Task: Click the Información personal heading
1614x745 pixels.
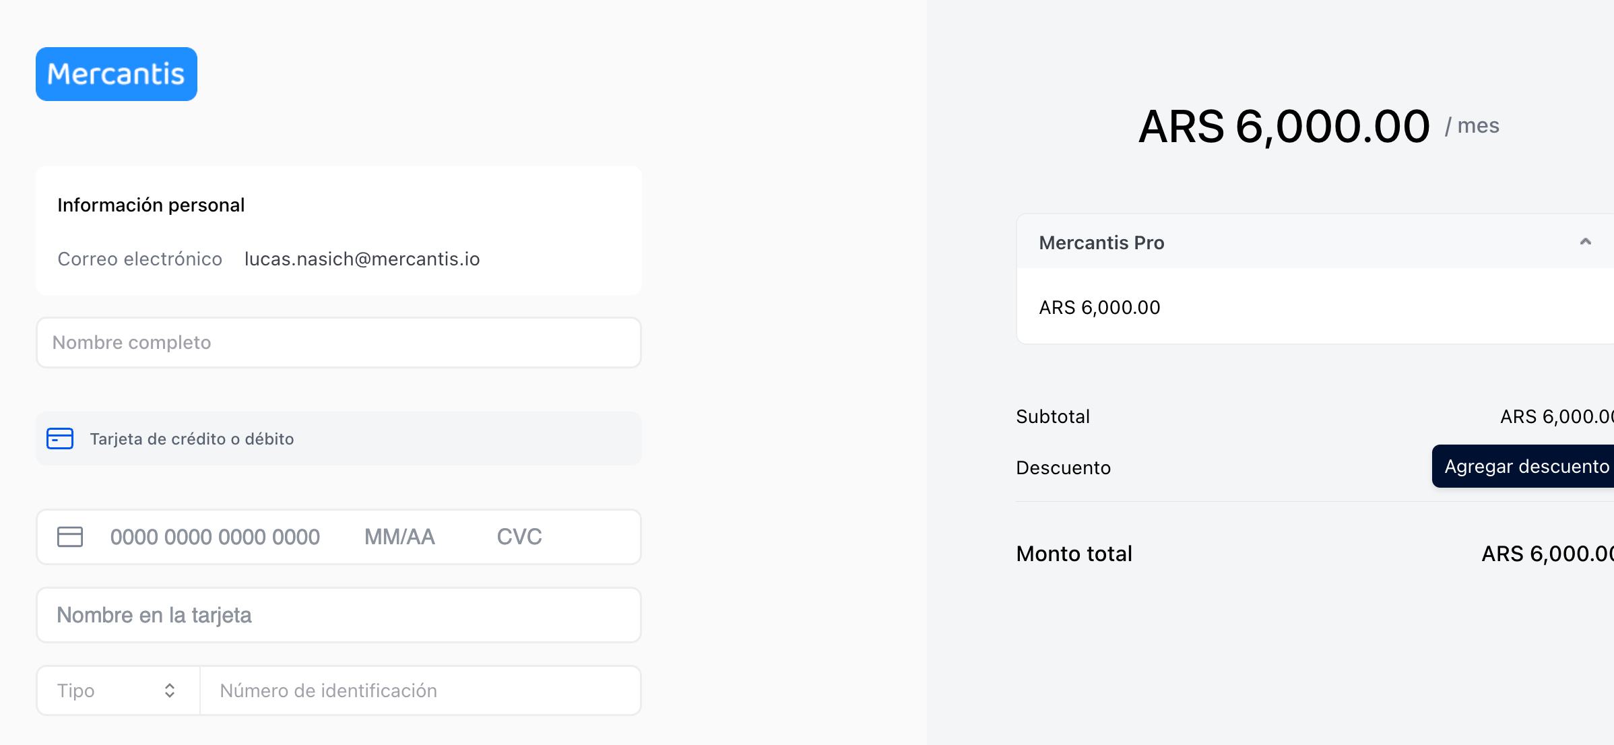Action: pyautogui.click(x=151, y=205)
